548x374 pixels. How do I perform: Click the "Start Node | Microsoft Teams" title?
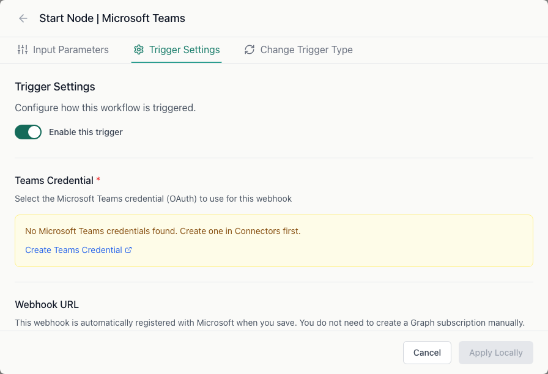point(112,18)
